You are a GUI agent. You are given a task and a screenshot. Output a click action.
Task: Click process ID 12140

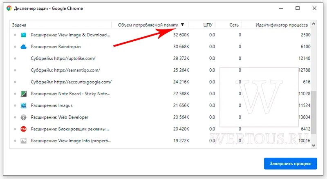[304, 58]
